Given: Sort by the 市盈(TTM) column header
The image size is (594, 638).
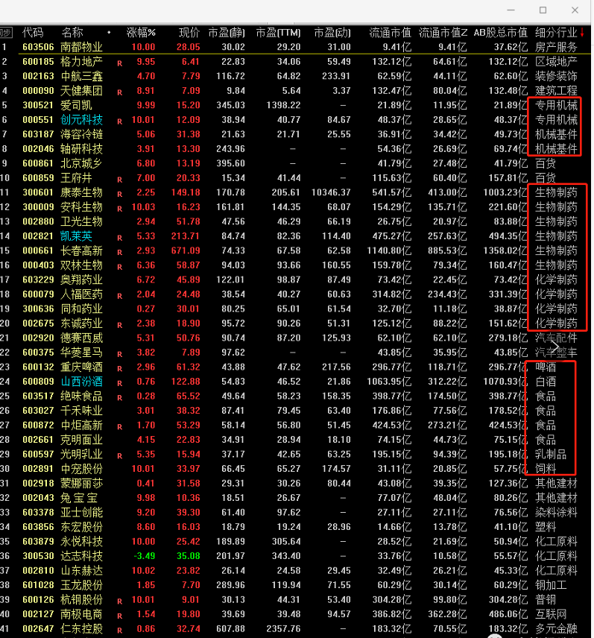Looking at the screenshot, I should pyautogui.click(x=278, y=33).
